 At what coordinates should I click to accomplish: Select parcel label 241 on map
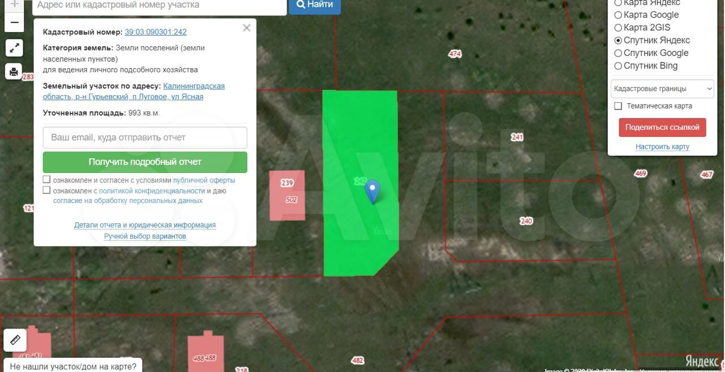(517, 137)
